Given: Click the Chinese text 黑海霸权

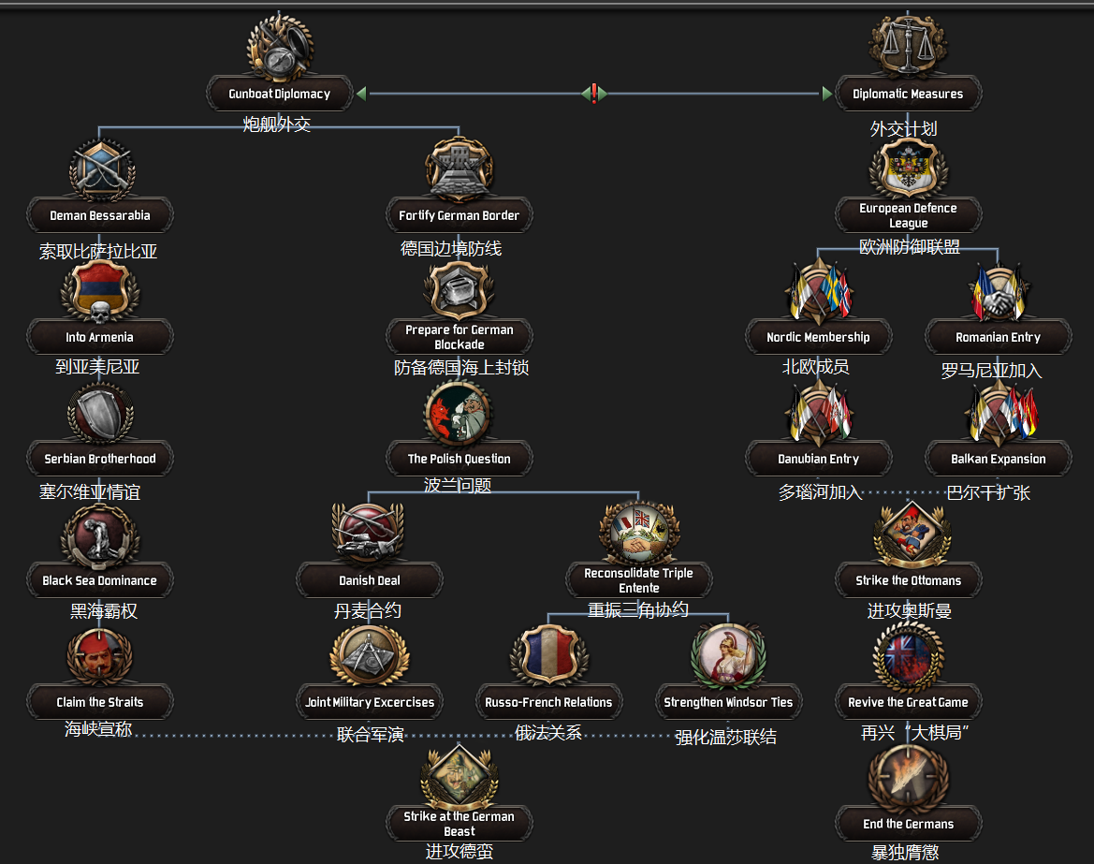Looking at the screenshot, I should click(104, 611).
